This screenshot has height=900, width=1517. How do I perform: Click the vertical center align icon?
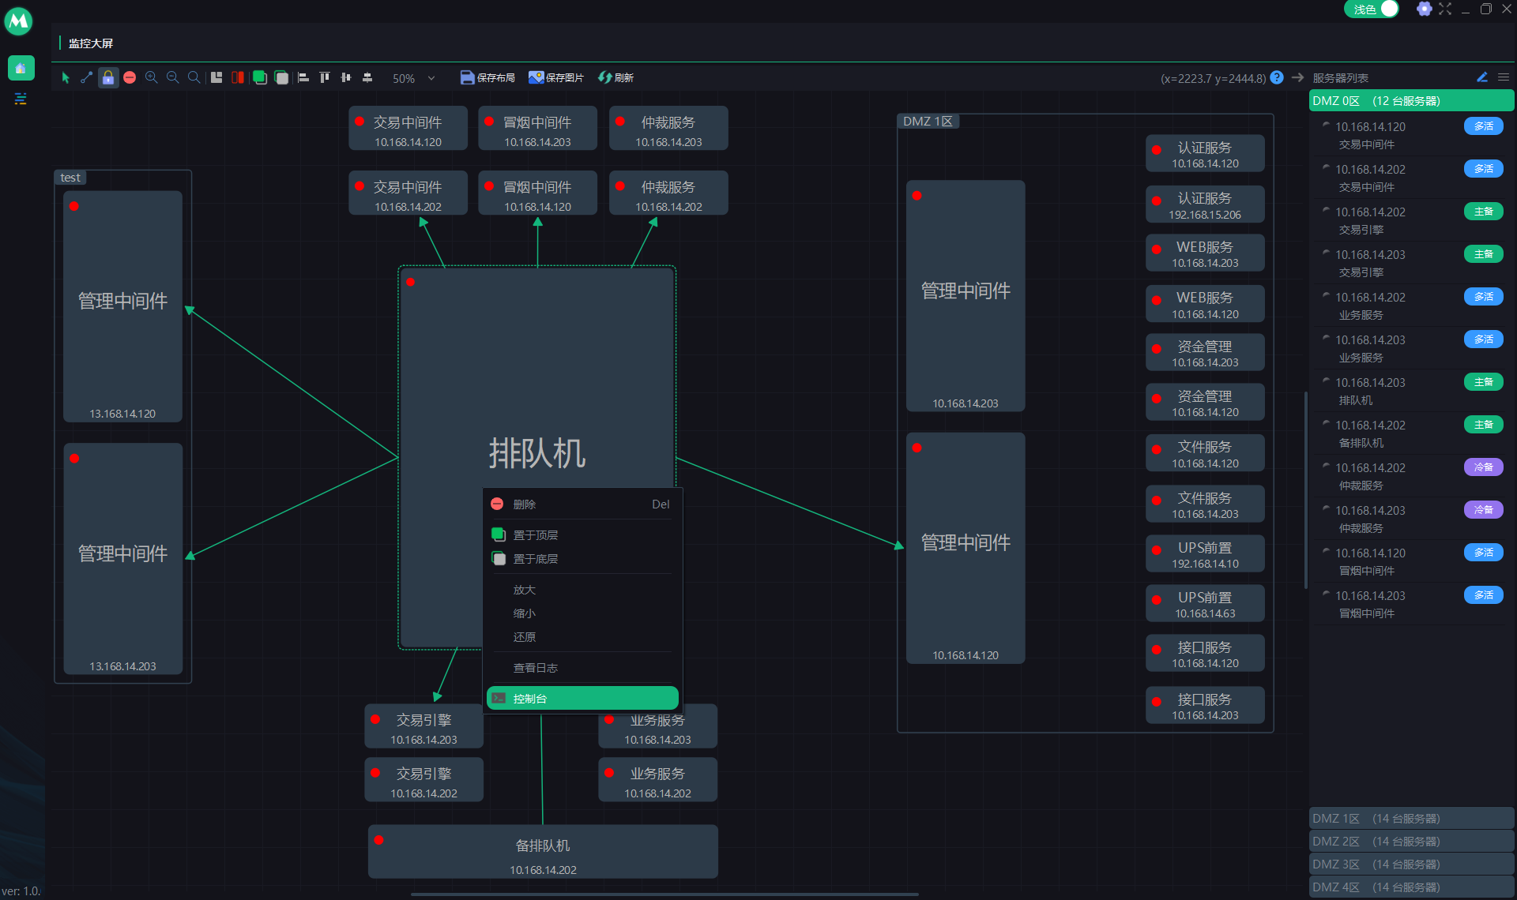click(367, 77)
